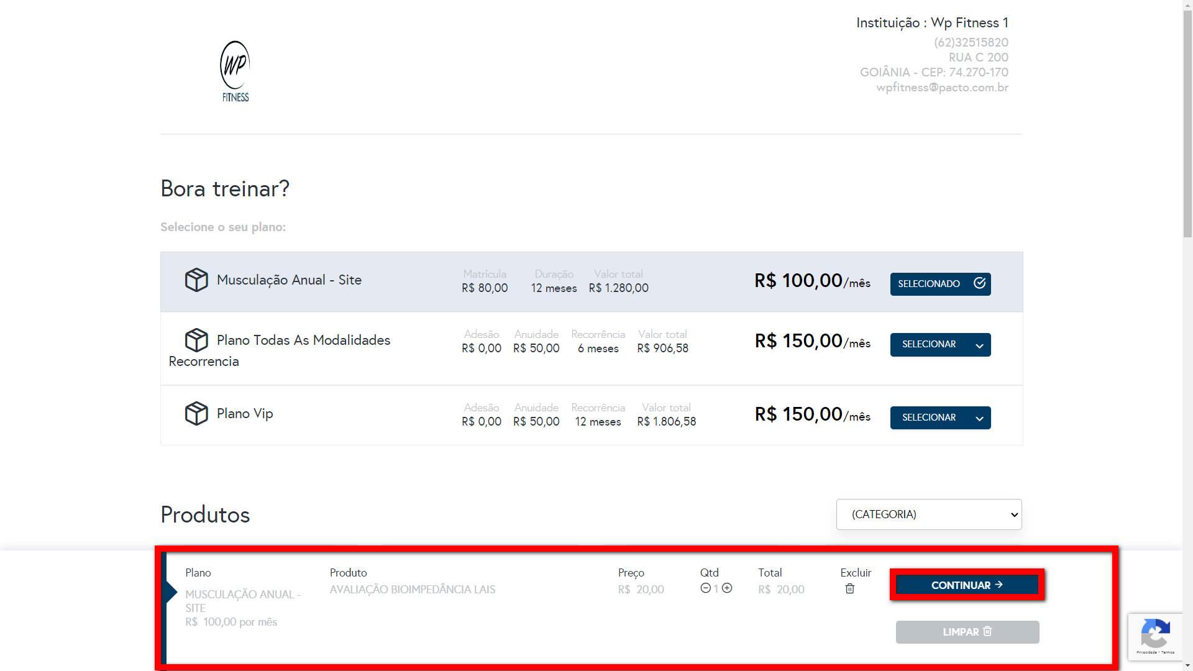Screen dimensions: 1193x671
Task: Click the Musculação Anual plan box icon
Action: pos(196,280)
